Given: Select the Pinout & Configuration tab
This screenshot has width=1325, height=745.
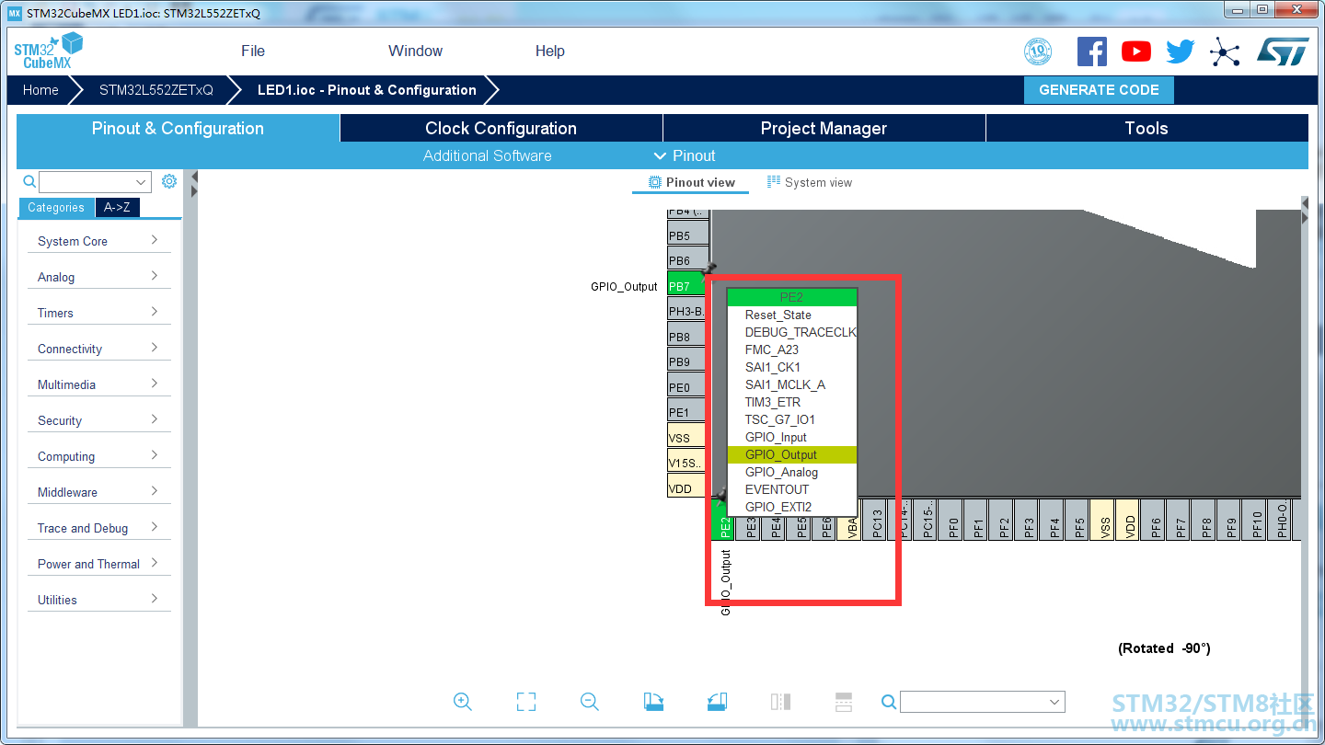Looking at the screenshot, I should pyautogui.click(x=178, y=128).
